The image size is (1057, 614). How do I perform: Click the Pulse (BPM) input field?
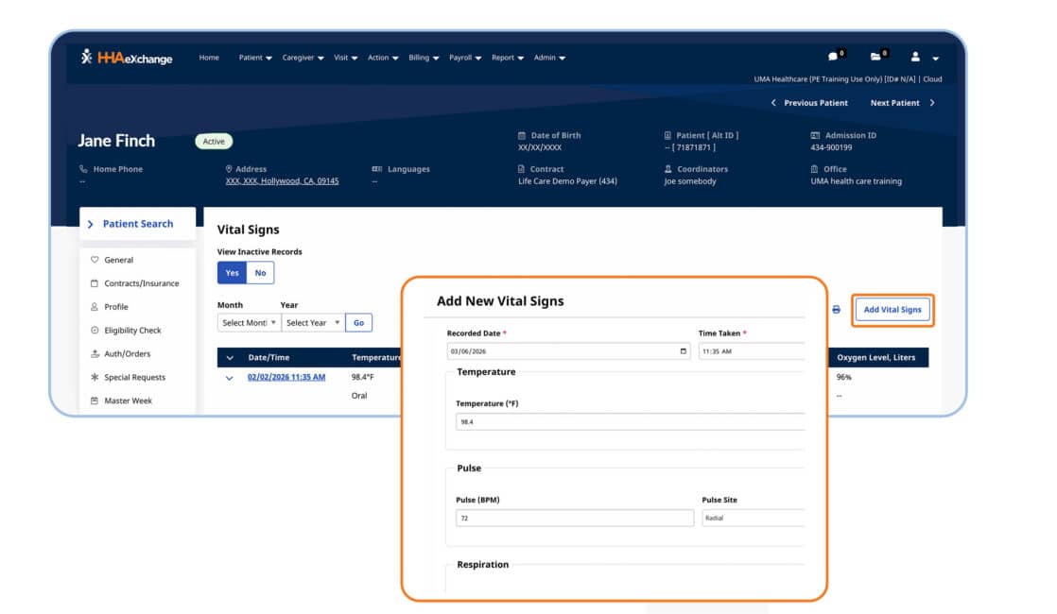coord(574,518)
